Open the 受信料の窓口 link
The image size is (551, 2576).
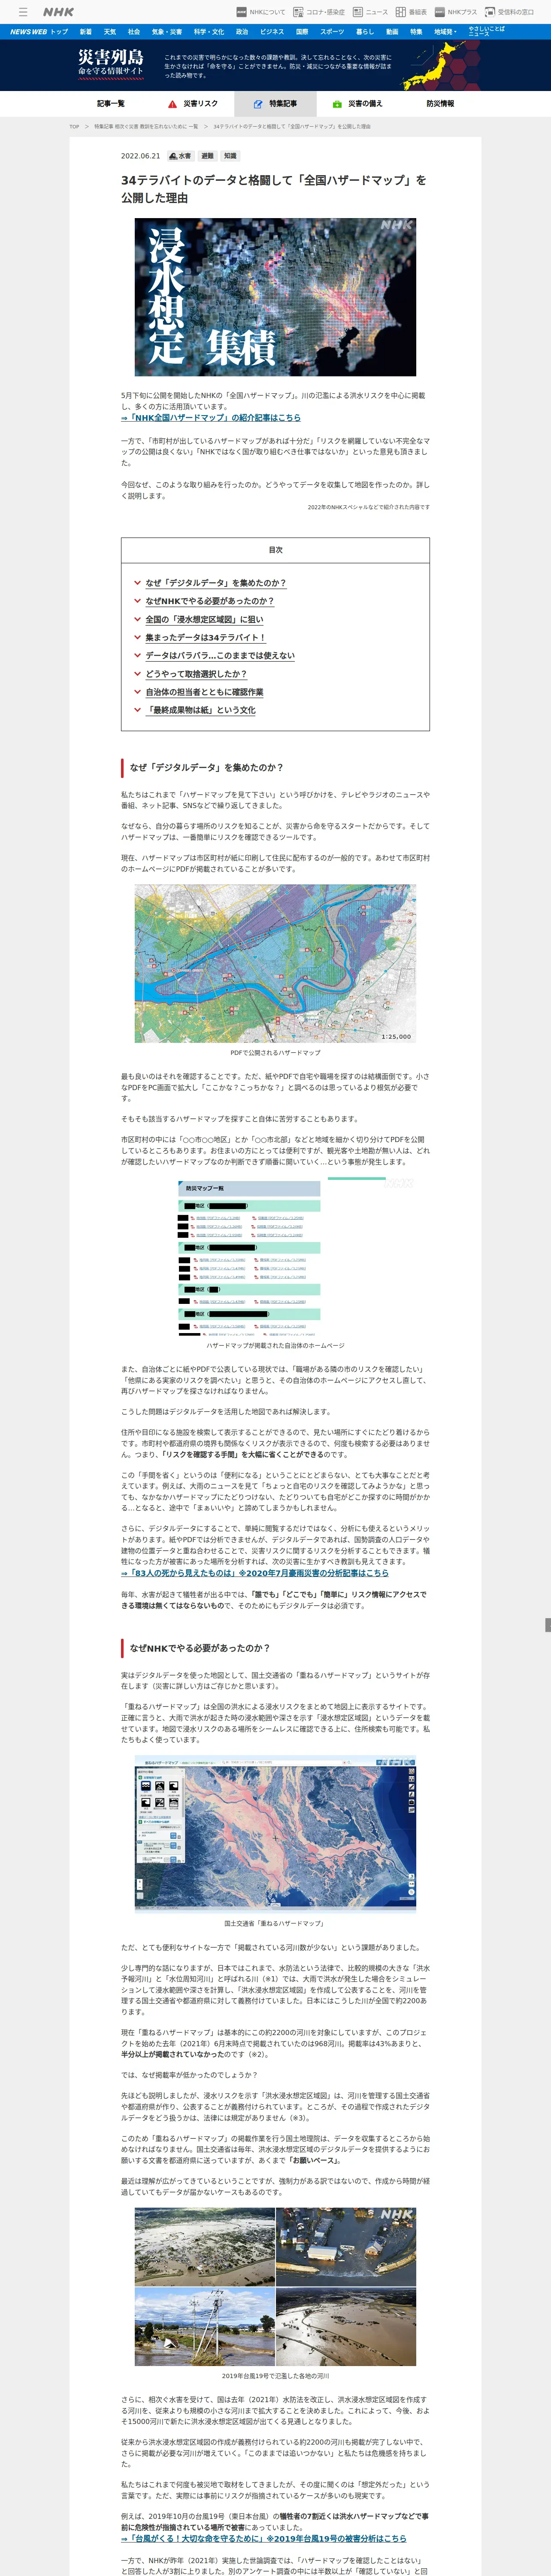pos(509,12)
